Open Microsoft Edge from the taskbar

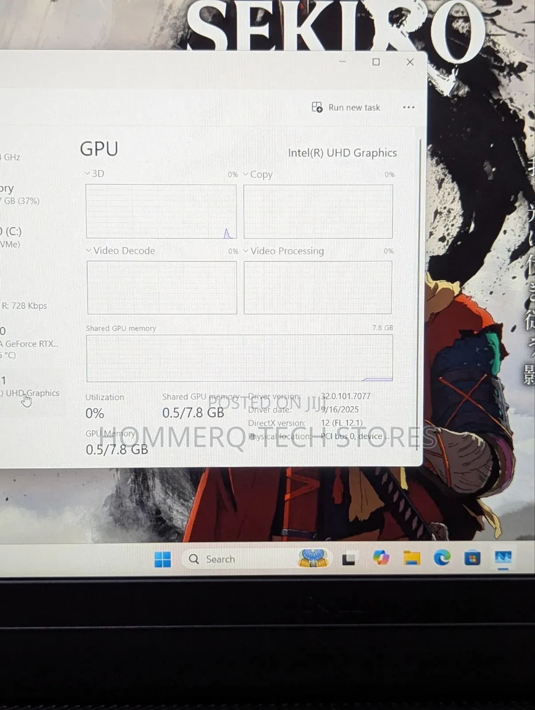point(442,557)
